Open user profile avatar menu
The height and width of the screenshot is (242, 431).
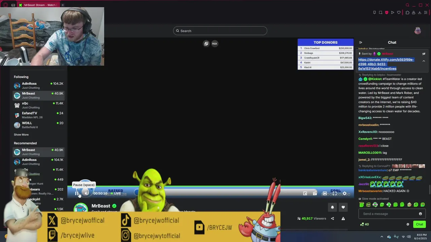click(418, 31)
